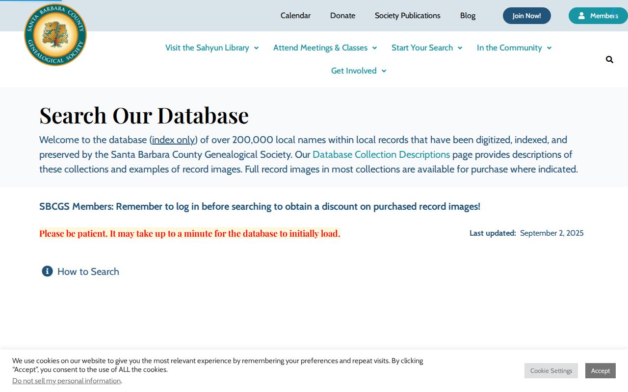Open the site search magnifier icon

609,60
